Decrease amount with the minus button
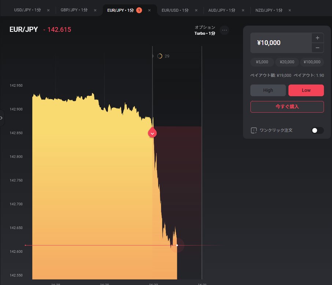This screenshot has width=332, height=285. pyautogui.click(x=317, y=48)
